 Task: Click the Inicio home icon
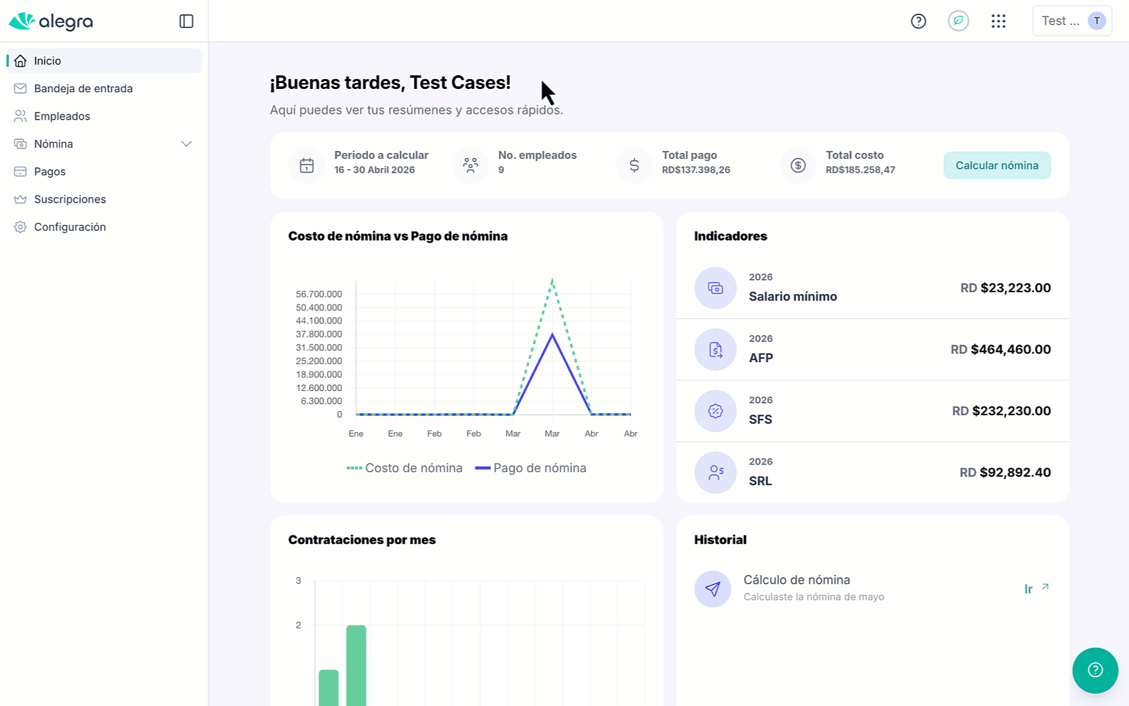[x=20, y=61]
